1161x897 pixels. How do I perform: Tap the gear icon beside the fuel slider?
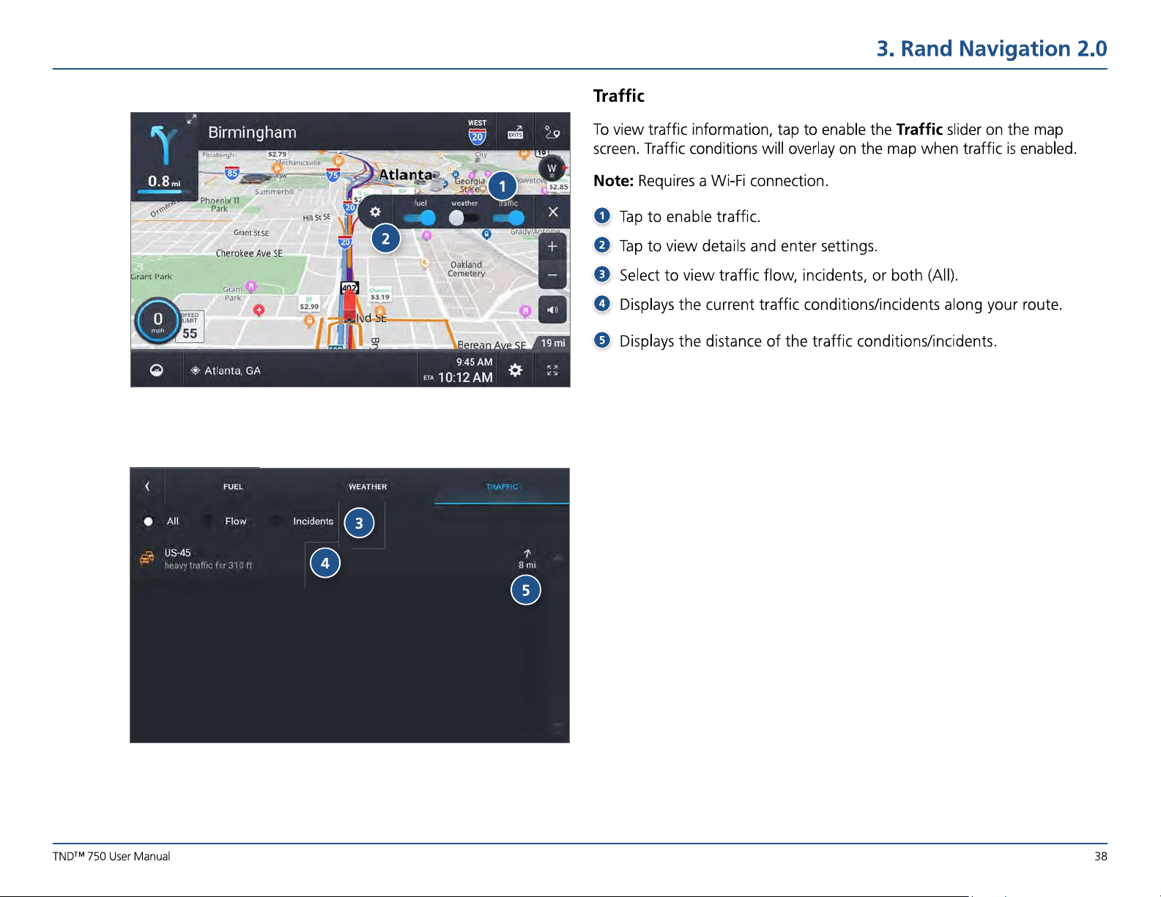375,212
